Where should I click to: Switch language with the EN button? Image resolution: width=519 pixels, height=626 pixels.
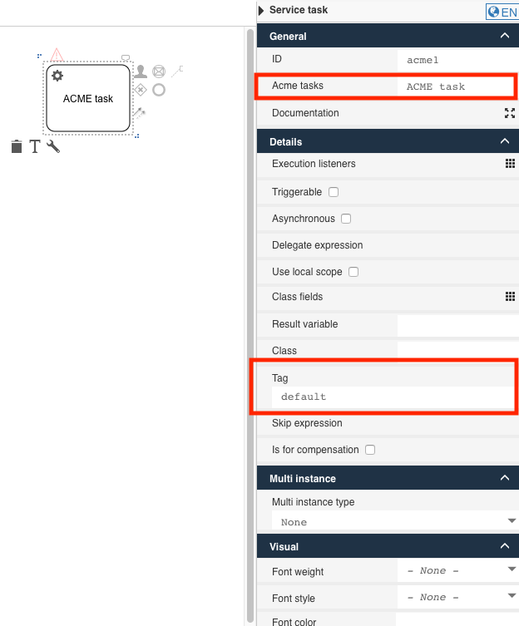[502, 12]
